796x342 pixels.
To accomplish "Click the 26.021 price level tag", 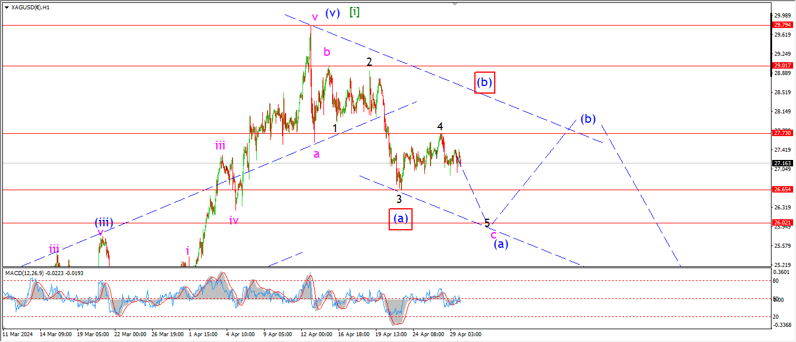I will (x=781, y=223).
